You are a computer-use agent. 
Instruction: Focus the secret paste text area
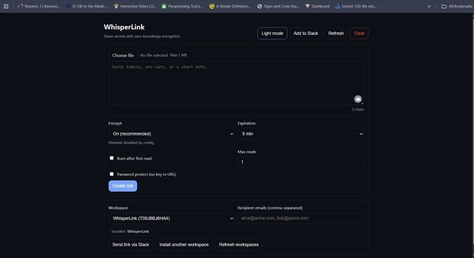pyautogui.click(x=236, y=83)
